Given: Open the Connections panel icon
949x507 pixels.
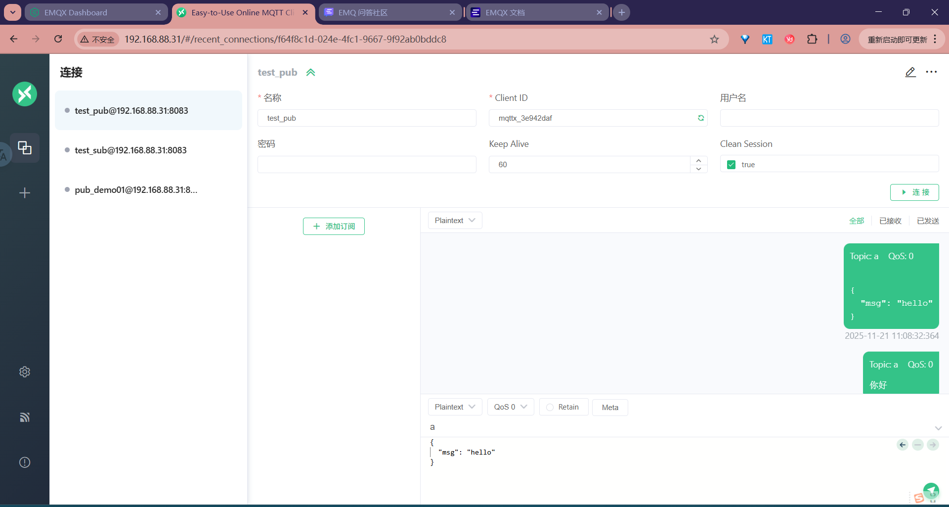Looking at the screenshot, I should pos(25,147).
